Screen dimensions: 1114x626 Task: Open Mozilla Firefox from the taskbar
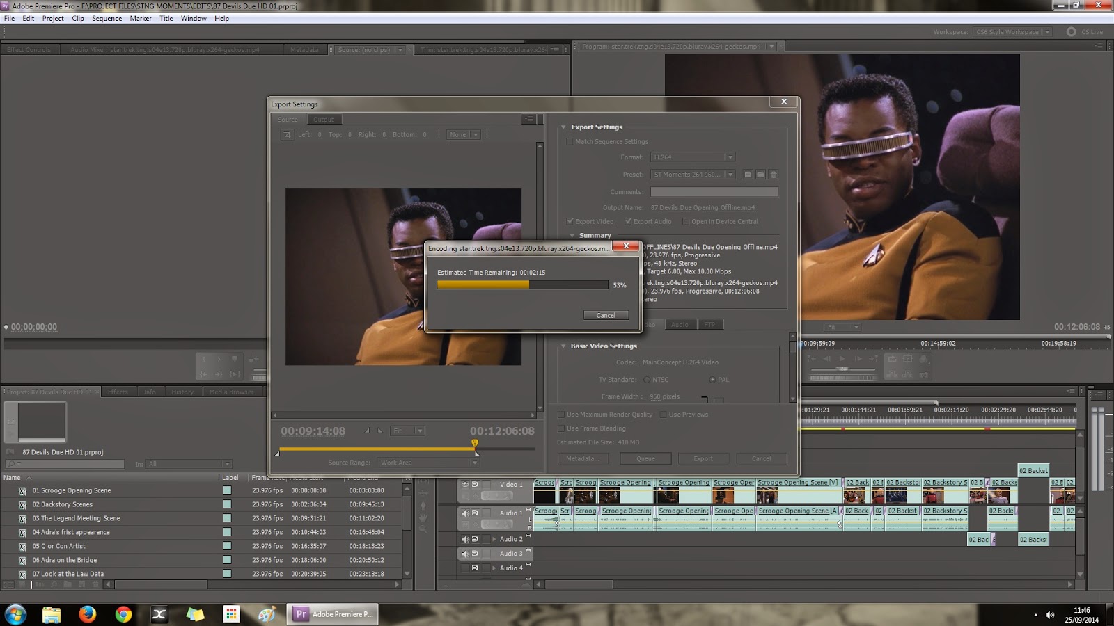point(87,614)
